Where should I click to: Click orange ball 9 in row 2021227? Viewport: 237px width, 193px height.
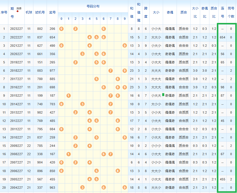pos(125,46)
